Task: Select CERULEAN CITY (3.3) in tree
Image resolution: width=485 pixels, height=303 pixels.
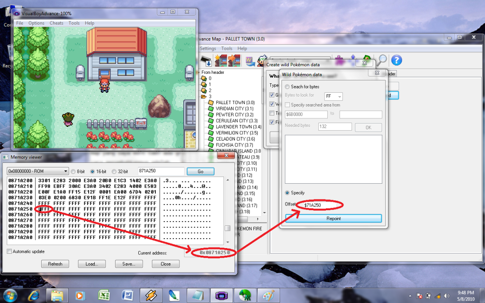Action: tap(237, 121)
